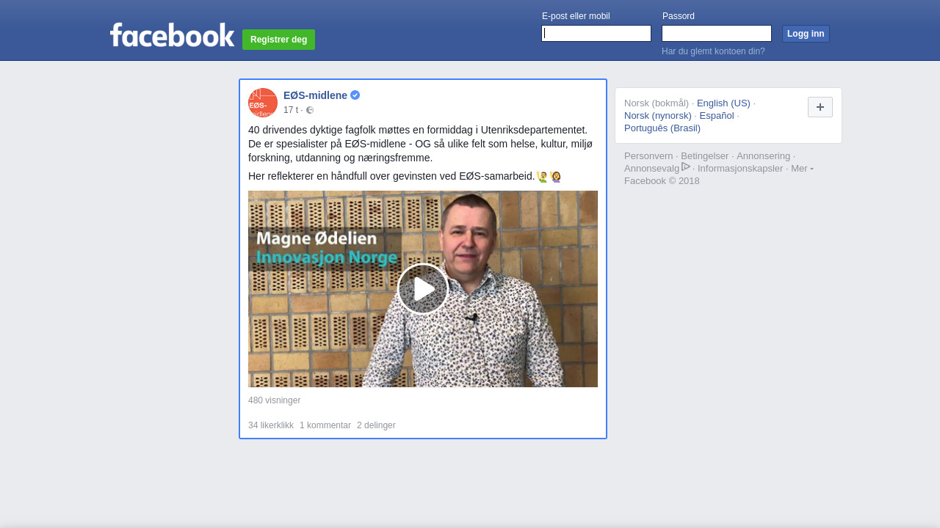Open the Betingelser footer link
Image resolution: width=940 pixels, height=528 pixels.
[705, 155]
